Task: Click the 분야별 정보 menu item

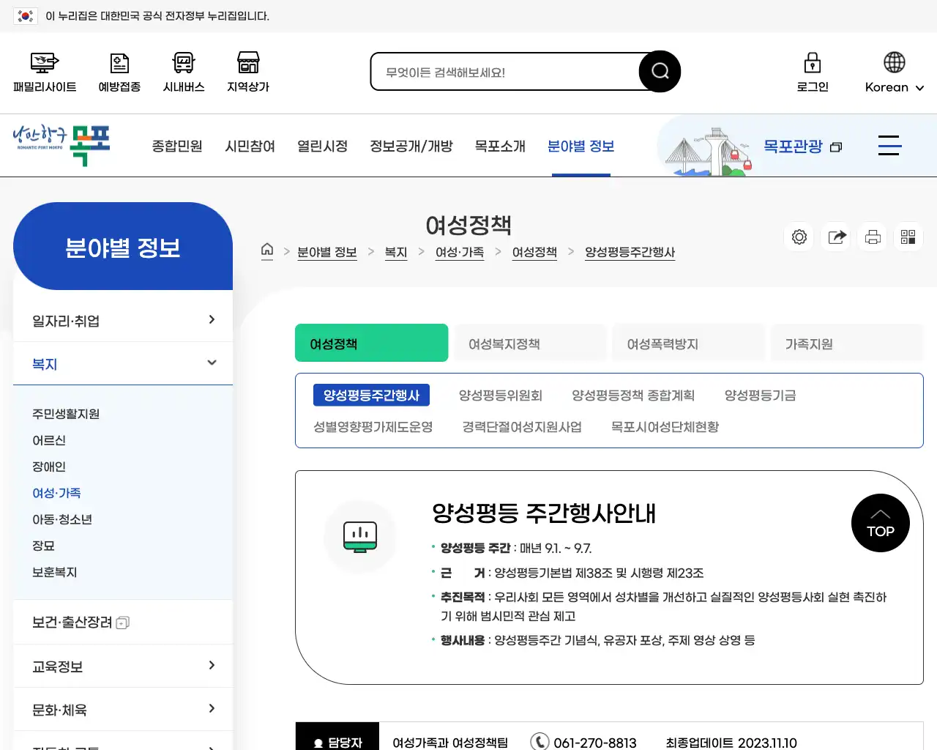Action: 581,146
